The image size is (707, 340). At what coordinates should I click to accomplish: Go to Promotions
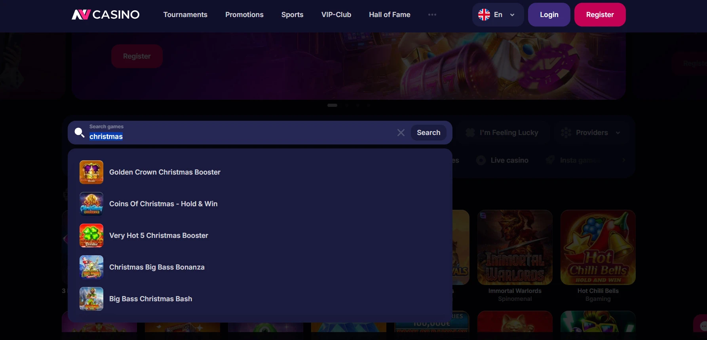[244, 15]
